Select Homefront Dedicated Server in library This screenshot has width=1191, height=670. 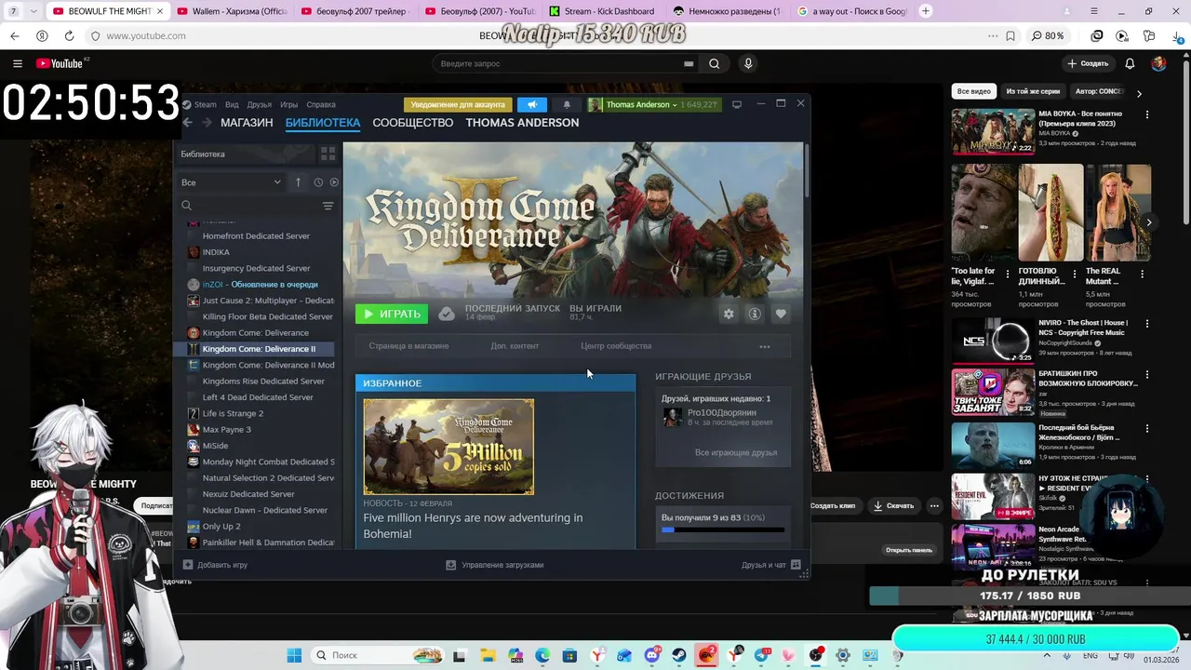[x=257, y=236]
